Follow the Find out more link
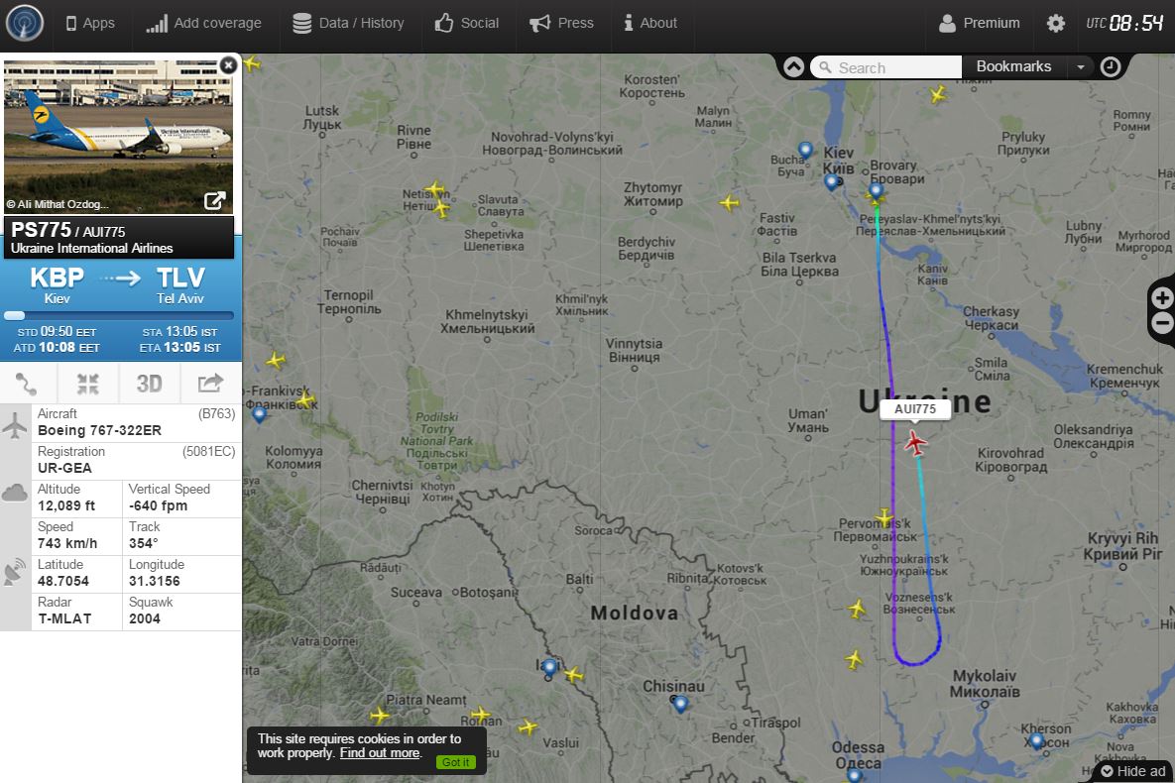Screen dimensions: 1175x783 click(x=380, y=753)
